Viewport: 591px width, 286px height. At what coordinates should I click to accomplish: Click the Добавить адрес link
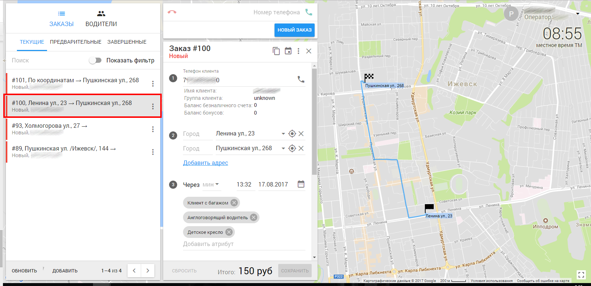point(205,163)
